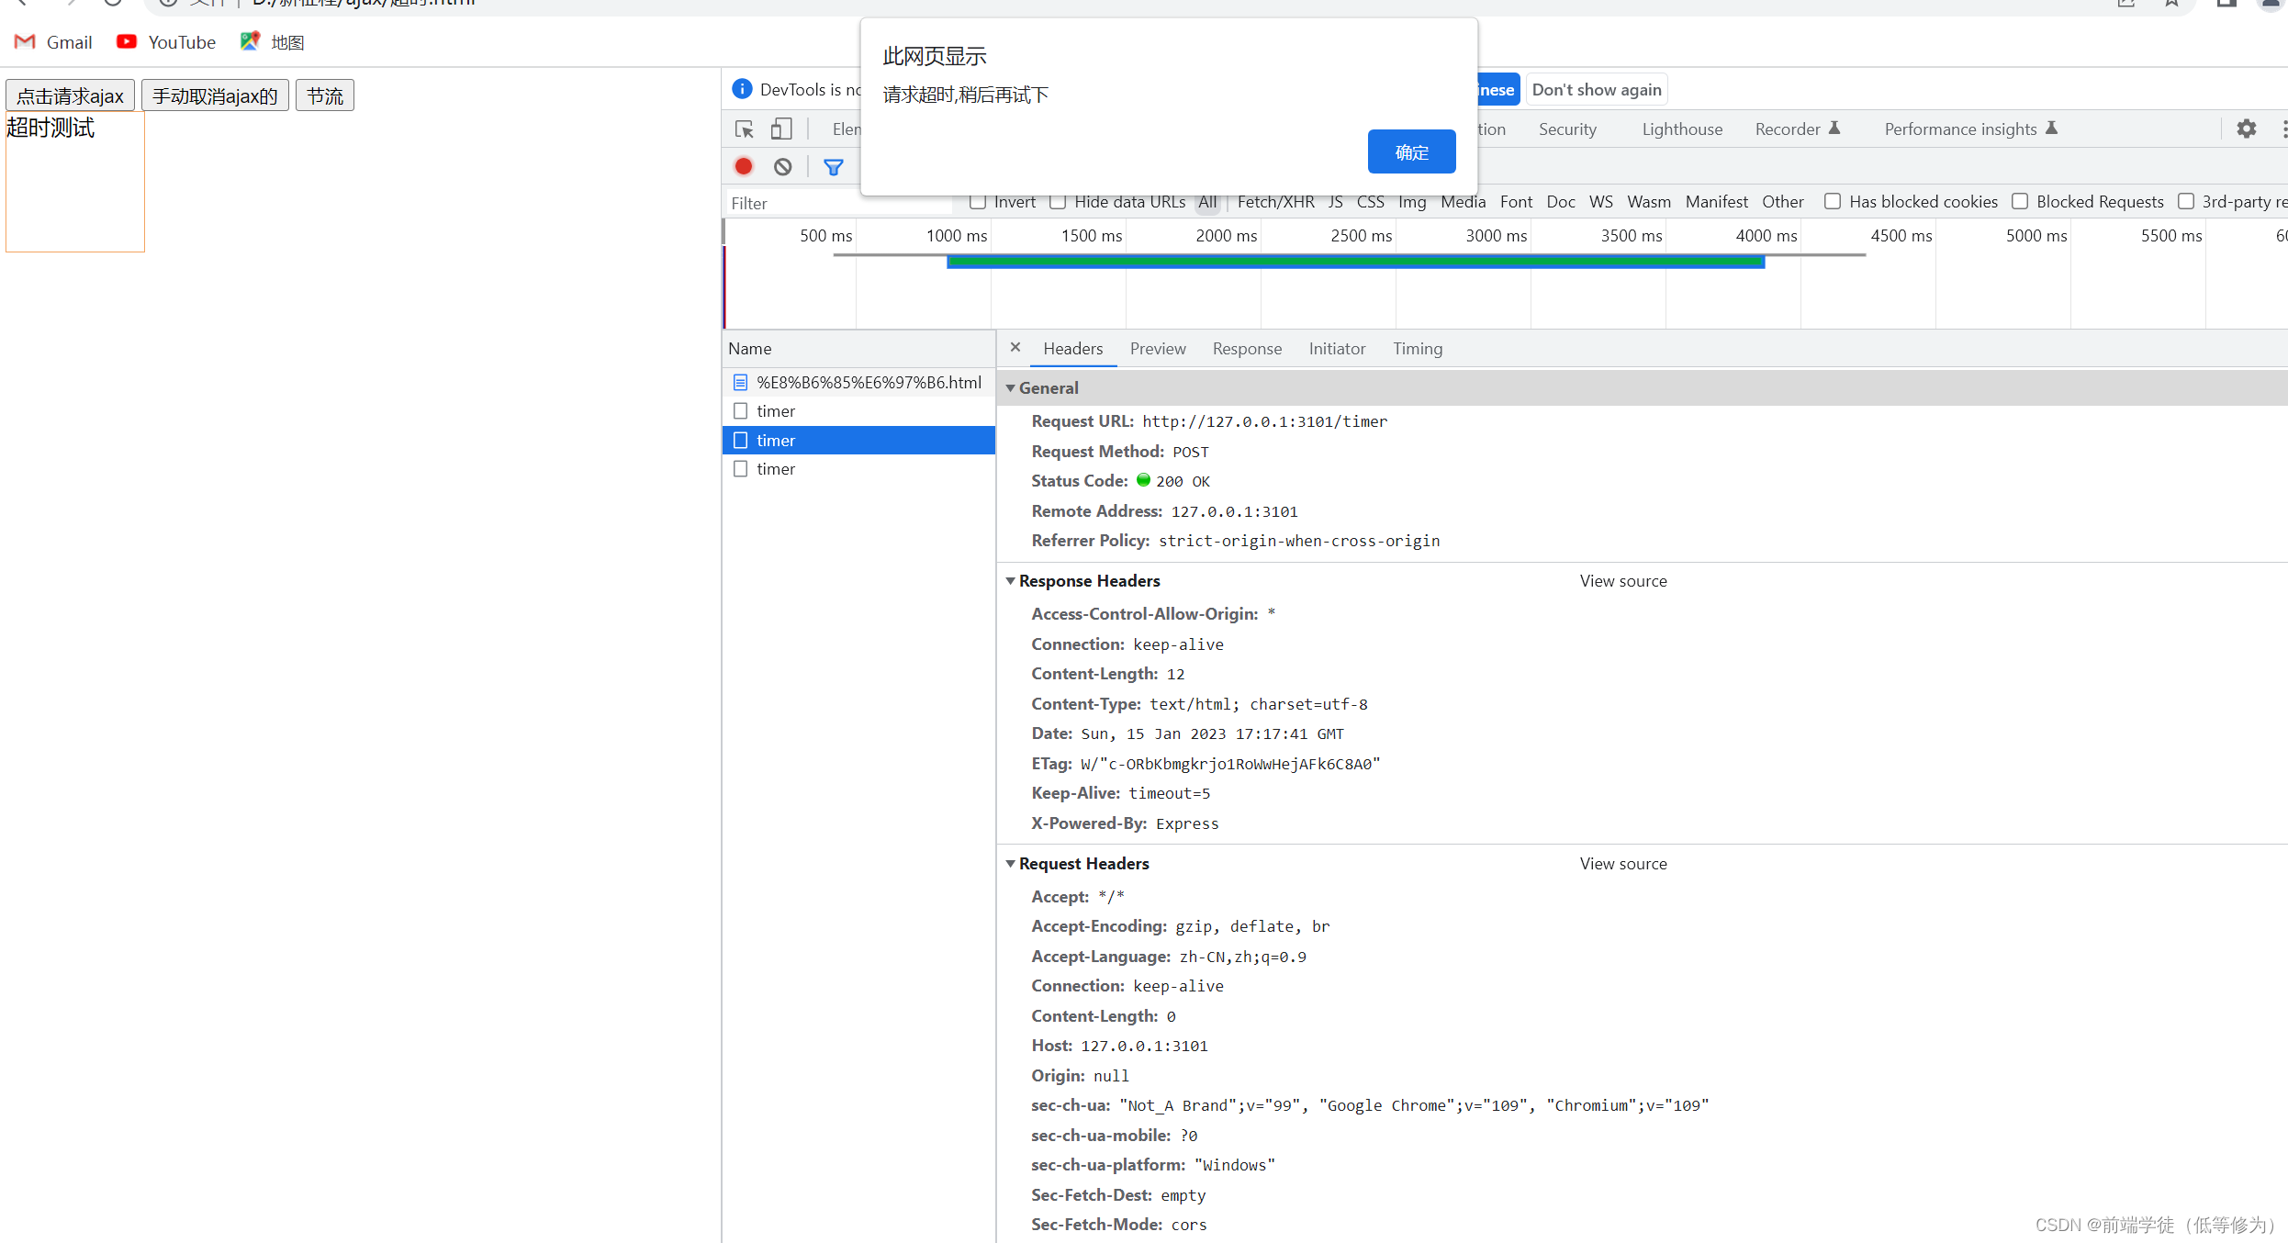Filter requests by CSS type

[1370, 201]
